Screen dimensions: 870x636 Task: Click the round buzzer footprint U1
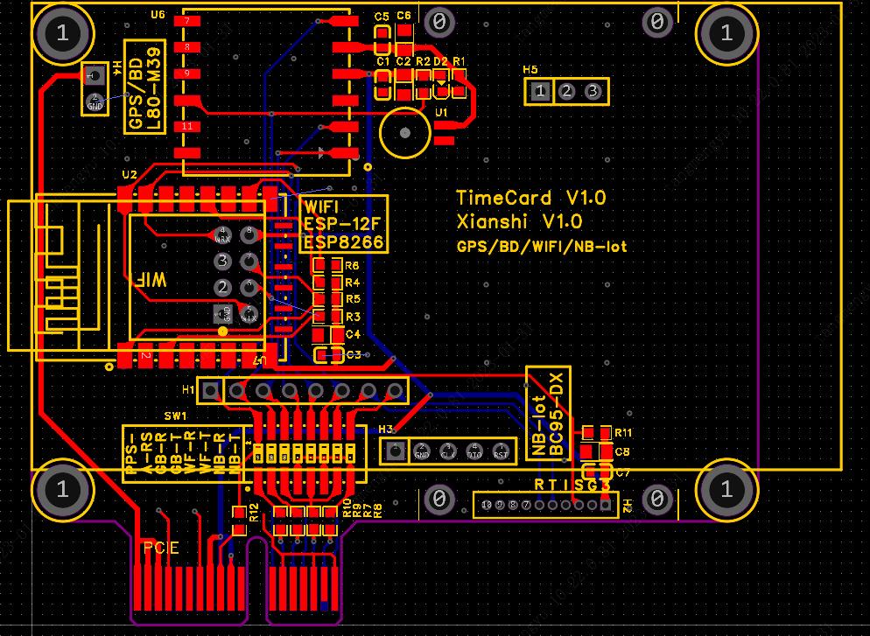tap(405, 133)
